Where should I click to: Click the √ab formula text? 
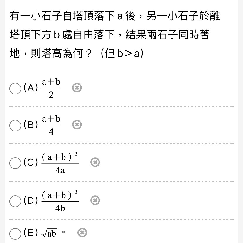click(x=49, y=233)
